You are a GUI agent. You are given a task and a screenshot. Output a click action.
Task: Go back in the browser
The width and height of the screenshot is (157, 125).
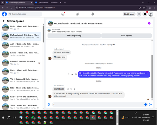tap(3, 7)
